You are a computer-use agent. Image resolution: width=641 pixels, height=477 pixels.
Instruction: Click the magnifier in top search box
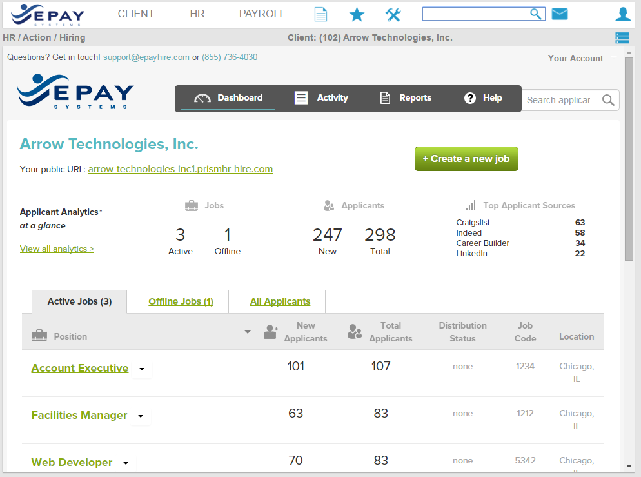(x=536, y=14)
